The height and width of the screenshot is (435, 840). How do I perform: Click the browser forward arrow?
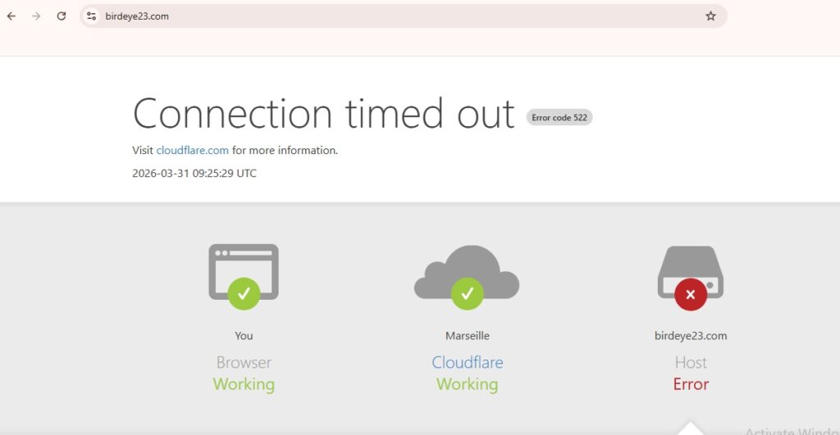coord(36,16)
